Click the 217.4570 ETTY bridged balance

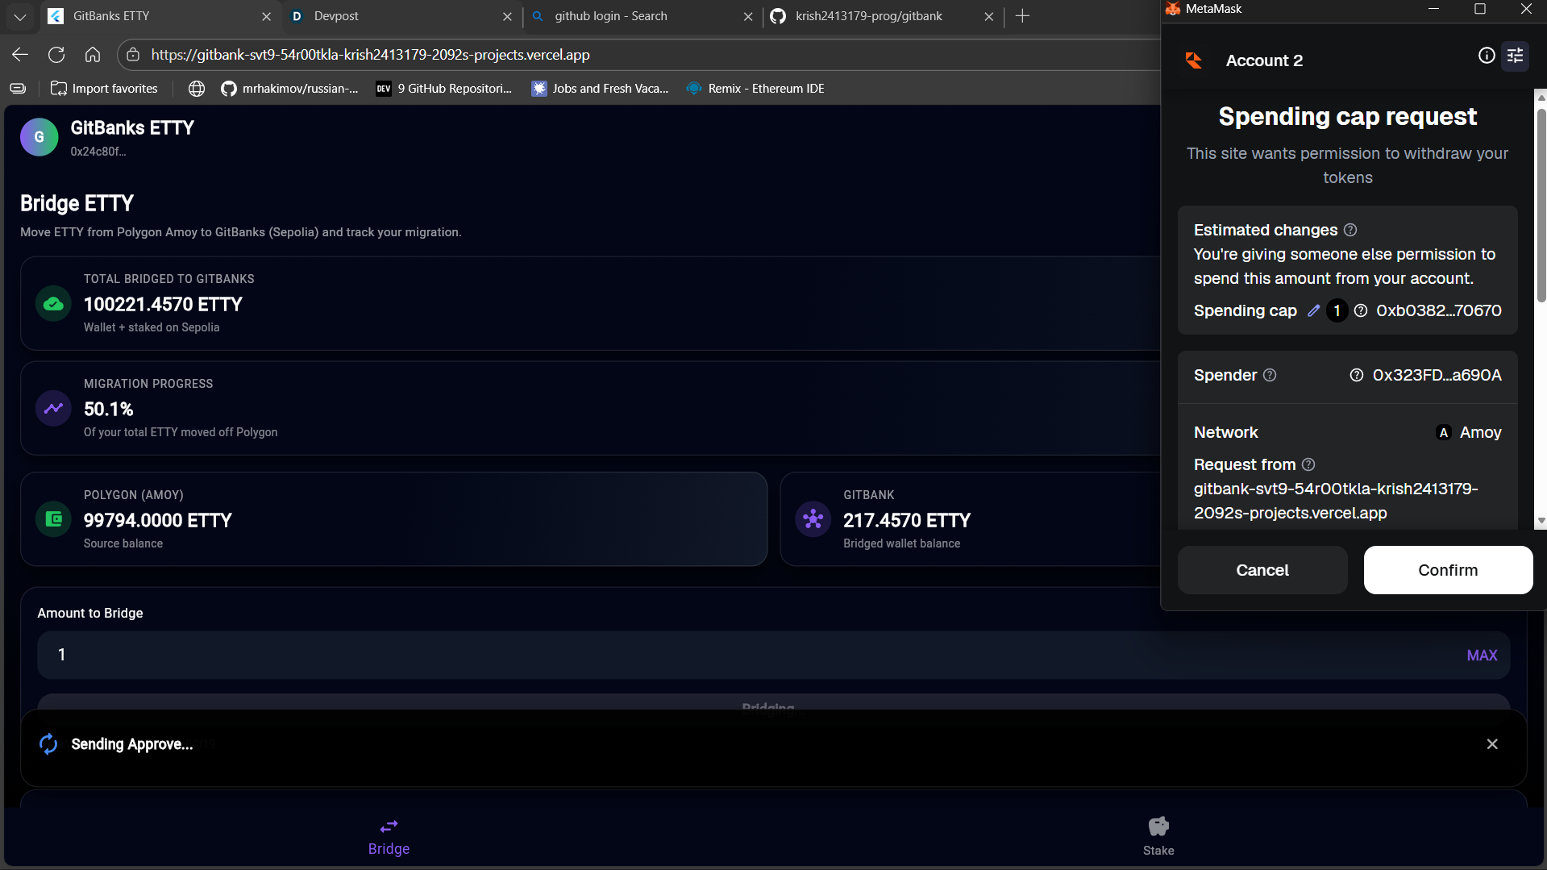[x=907, y=520]
